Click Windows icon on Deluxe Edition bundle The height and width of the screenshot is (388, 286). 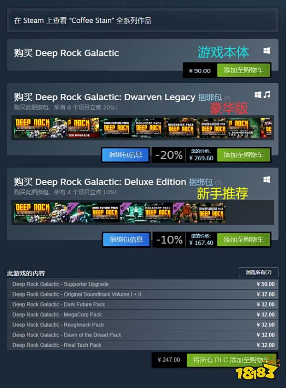[x=267, y=179]
